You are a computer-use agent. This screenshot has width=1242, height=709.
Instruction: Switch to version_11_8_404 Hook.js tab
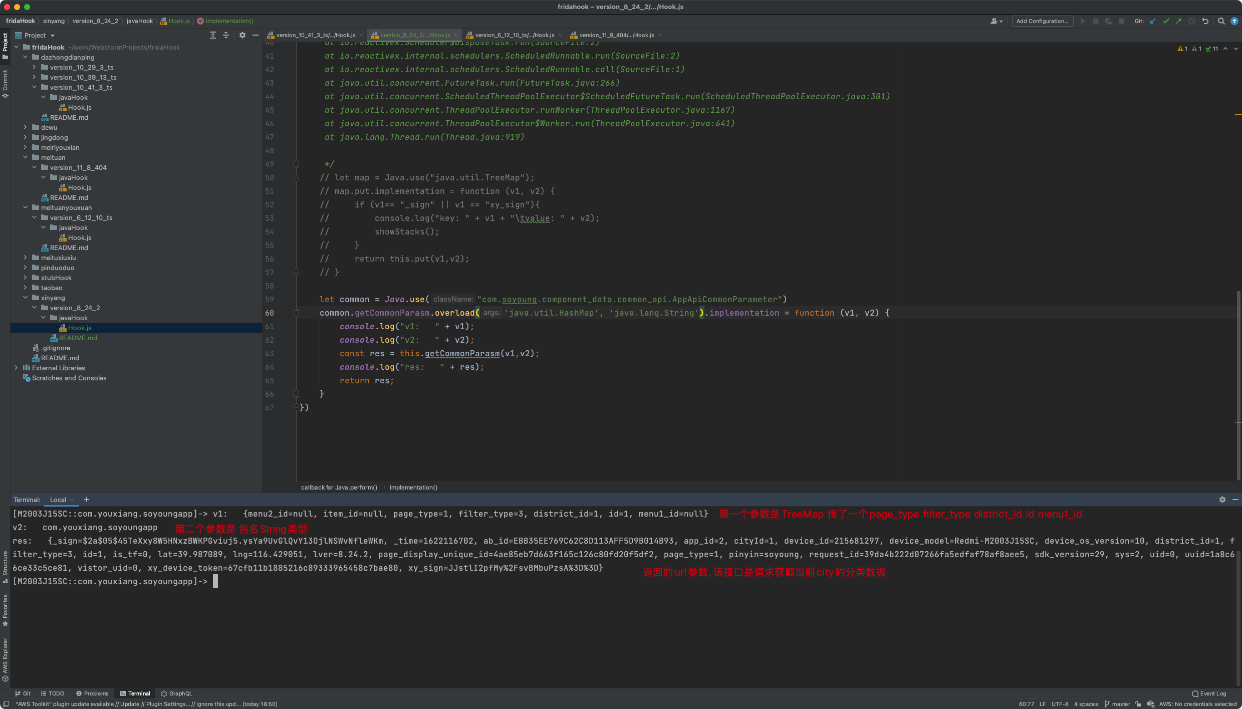click(x=617, y=35)
